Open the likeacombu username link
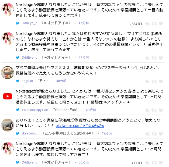 click(x=30, y=133)
